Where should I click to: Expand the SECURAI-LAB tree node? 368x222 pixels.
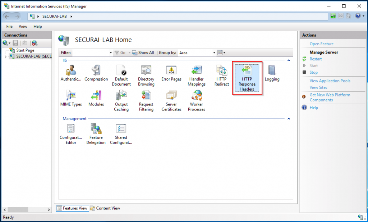(x=5, y=56)
